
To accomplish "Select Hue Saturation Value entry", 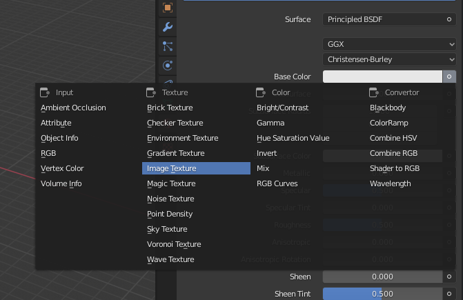I will [293, 138].
